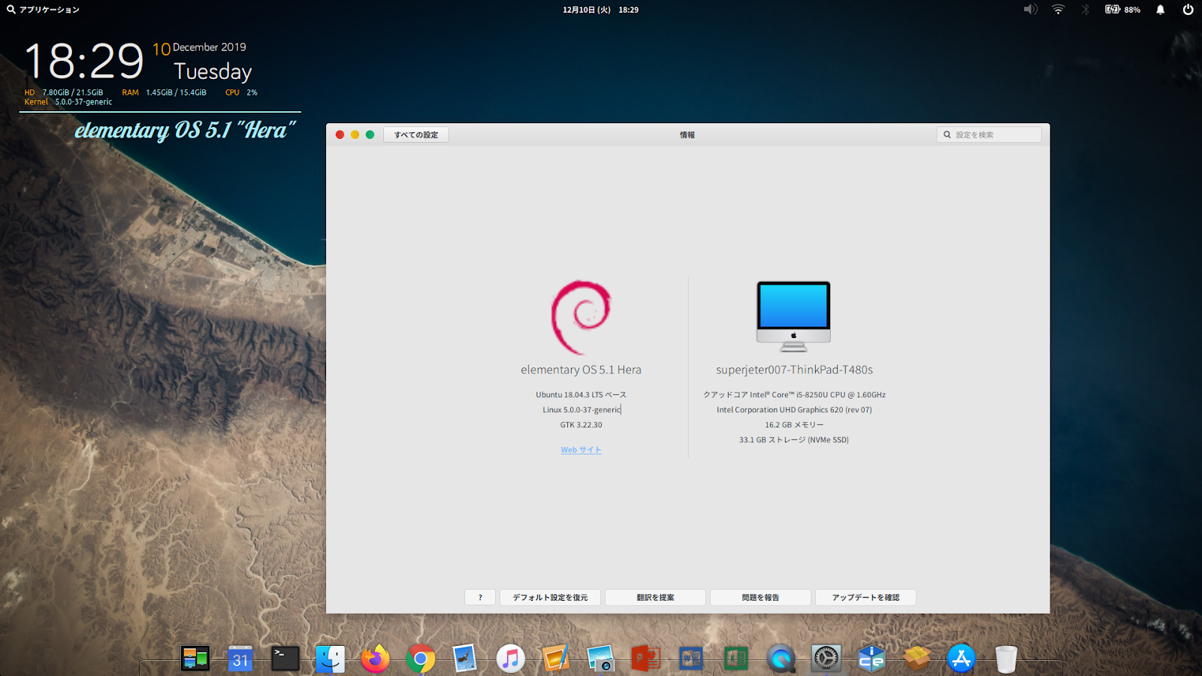Click the Debian swirl logo

tap(581, 317)
